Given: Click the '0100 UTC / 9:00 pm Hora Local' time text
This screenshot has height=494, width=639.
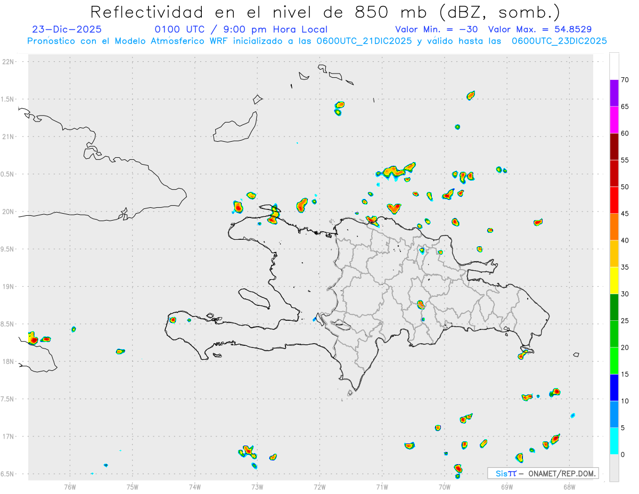Looking at the screenshot, I should 241,29.
